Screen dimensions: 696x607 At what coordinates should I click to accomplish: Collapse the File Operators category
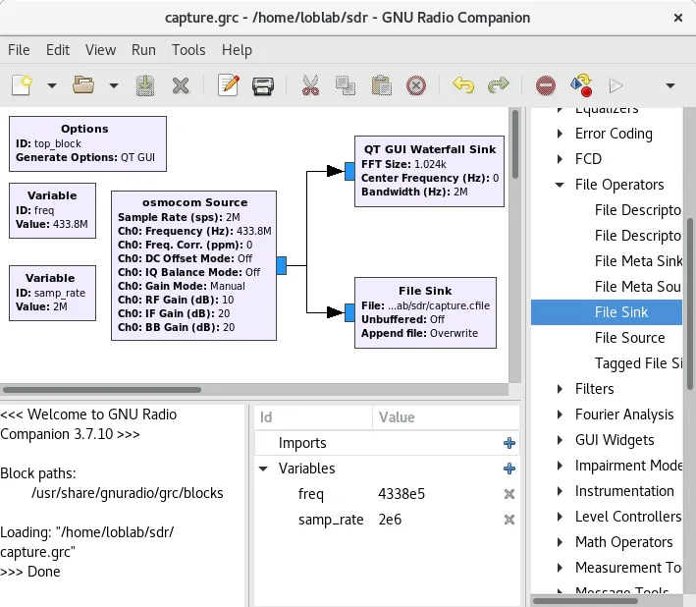coord(560,185)
